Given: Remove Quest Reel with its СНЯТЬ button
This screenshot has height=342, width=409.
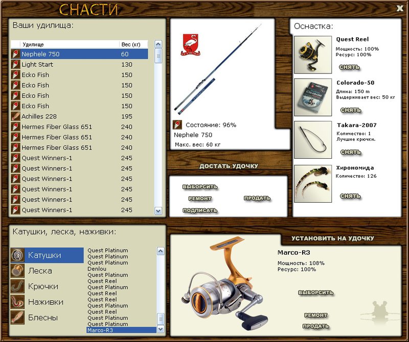Looking at the screenshot, I should click(349, 67).
